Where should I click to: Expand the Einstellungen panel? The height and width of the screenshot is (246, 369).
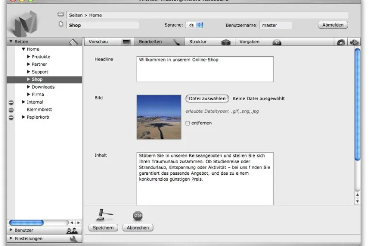[x=11, y=238]
